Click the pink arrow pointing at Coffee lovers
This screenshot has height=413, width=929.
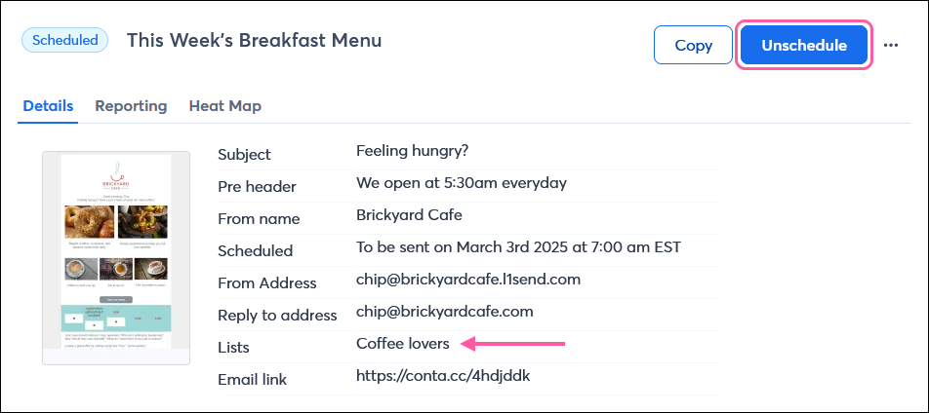point(513,343)
